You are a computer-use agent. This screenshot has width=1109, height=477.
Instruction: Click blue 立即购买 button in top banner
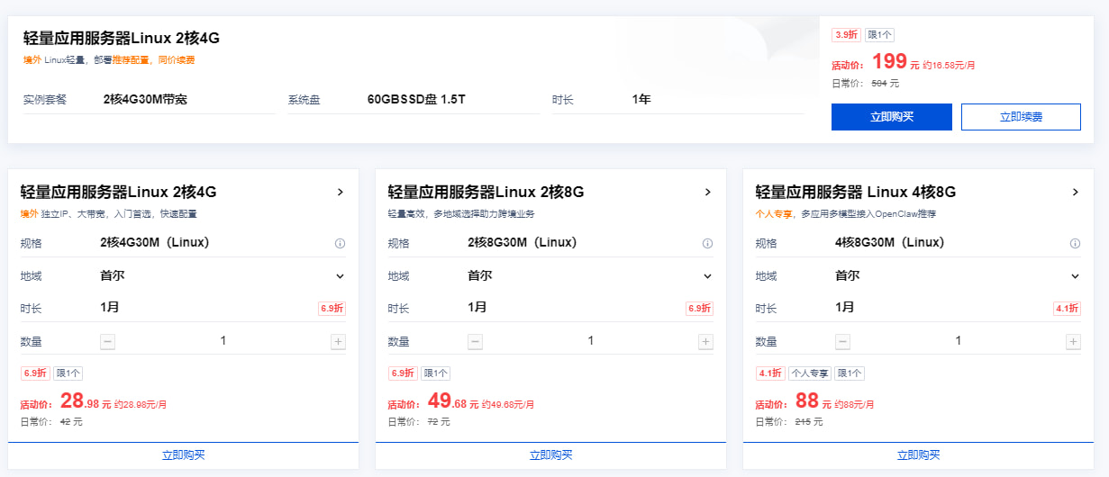point(891,117)
